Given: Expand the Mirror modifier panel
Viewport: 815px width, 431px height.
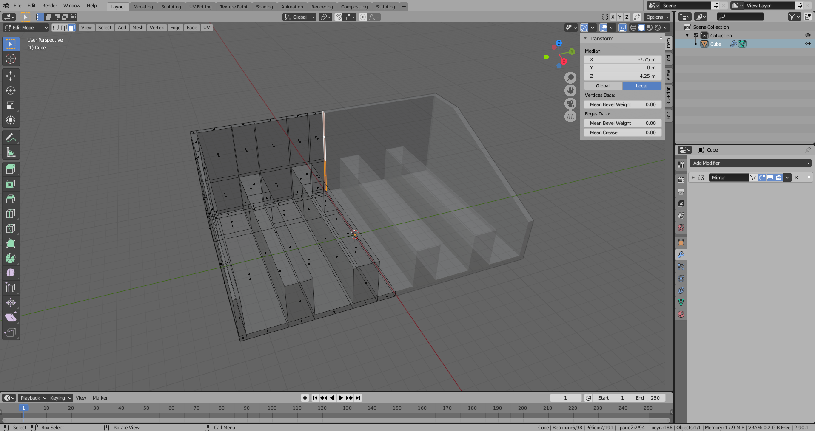Looking at the screenshot, I should (693, 177).
